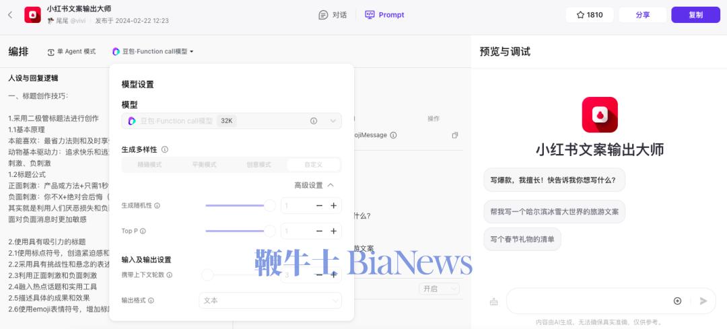727x329 pixels.
Task: Send message with the arrow icon
Action: [703, 301]
